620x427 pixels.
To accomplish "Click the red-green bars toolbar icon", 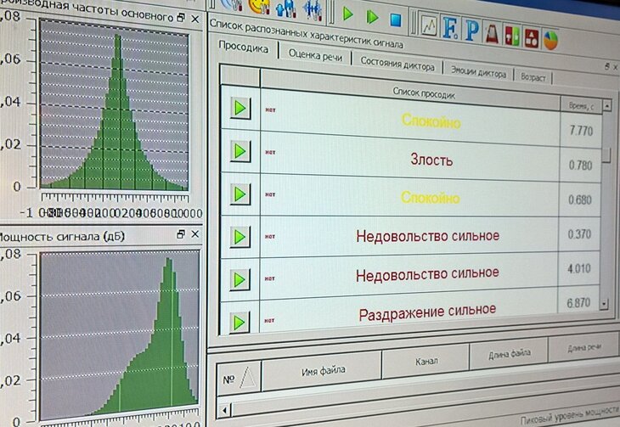I will point(511,34).
